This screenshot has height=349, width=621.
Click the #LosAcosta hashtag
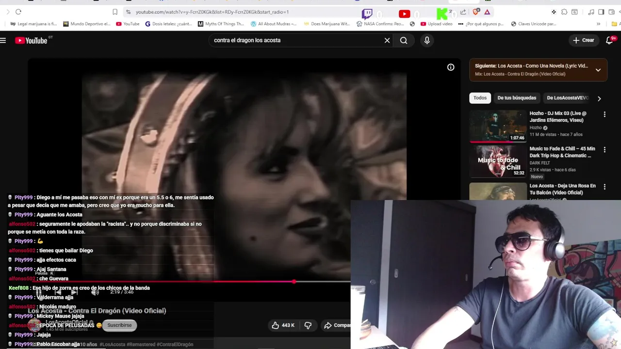[113, 344]
